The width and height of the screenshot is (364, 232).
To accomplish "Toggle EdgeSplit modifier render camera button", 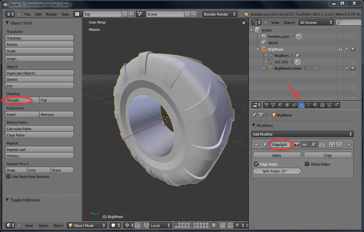I will pos(297,144).
